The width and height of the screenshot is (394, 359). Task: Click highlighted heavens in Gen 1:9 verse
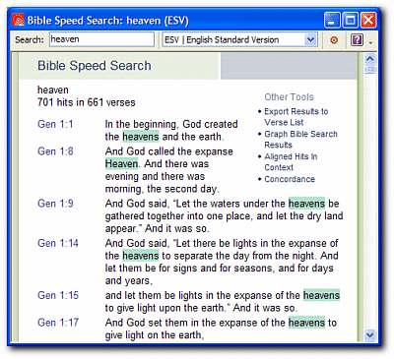[x=306, y=204]
